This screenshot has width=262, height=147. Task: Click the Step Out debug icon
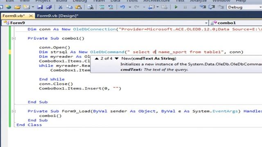(221, 7)
